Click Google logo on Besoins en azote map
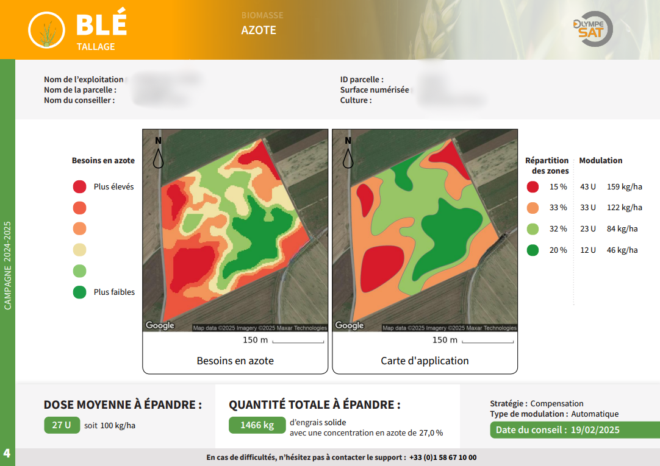 click(160, 326)
